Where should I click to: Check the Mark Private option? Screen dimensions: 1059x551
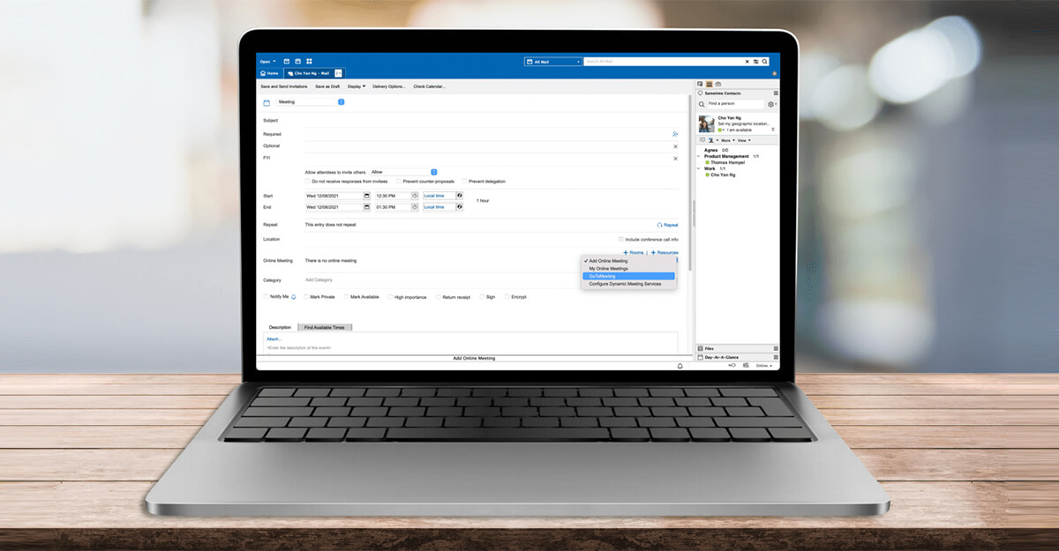306,297
